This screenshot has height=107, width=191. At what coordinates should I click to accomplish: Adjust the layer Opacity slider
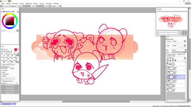(179, 52)
